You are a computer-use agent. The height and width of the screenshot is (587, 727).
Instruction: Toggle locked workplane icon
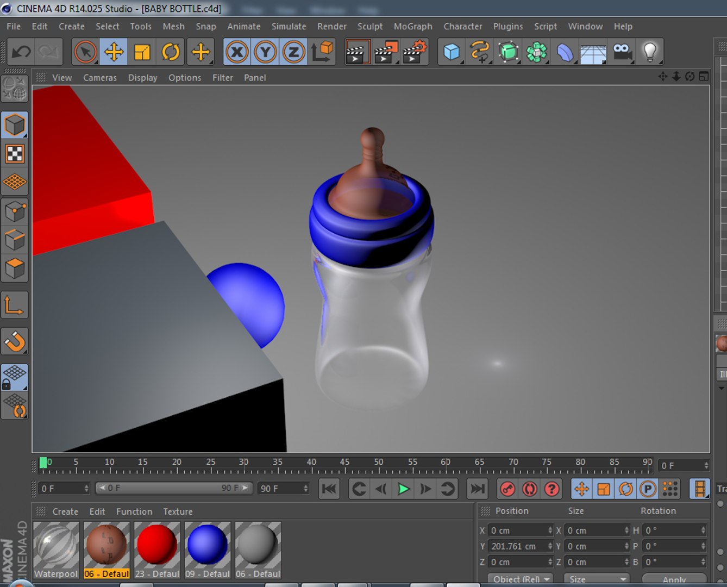point(15,378)
